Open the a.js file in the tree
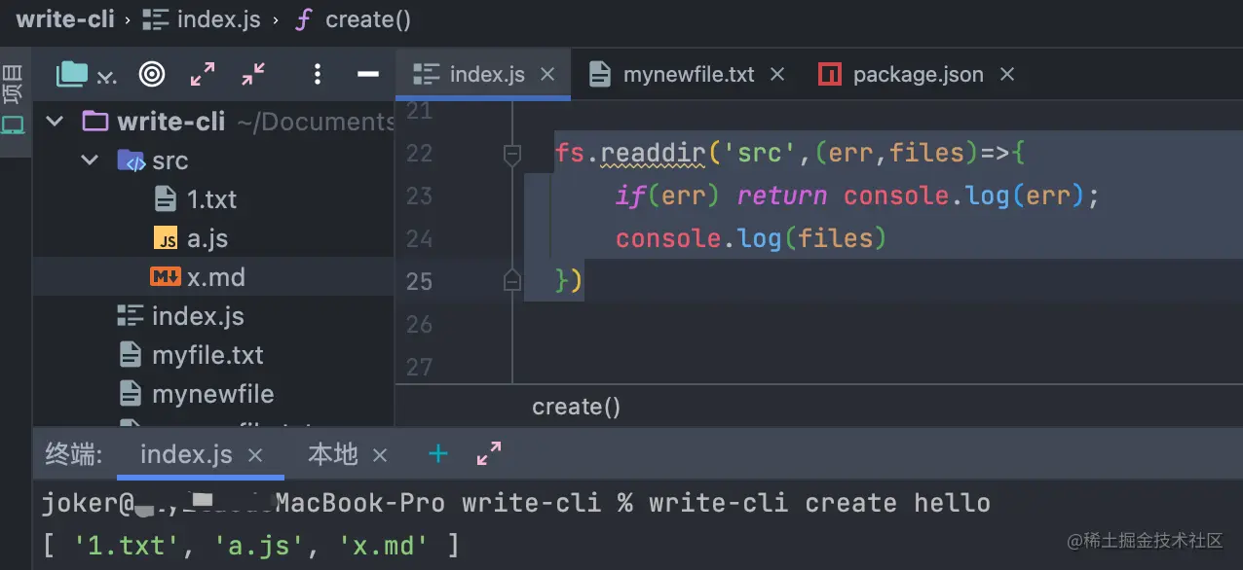 click(207, 238)
